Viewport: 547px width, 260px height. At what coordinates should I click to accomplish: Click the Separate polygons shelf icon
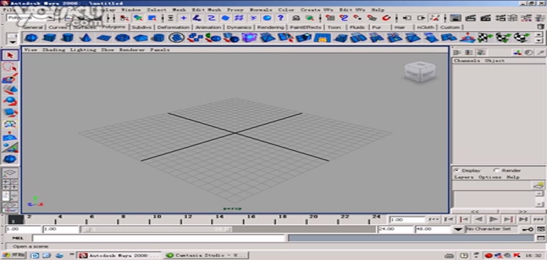(x=195, y=37)
